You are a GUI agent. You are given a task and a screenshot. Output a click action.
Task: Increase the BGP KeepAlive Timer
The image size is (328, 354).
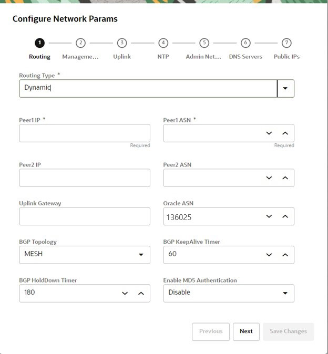pos(285,255)
